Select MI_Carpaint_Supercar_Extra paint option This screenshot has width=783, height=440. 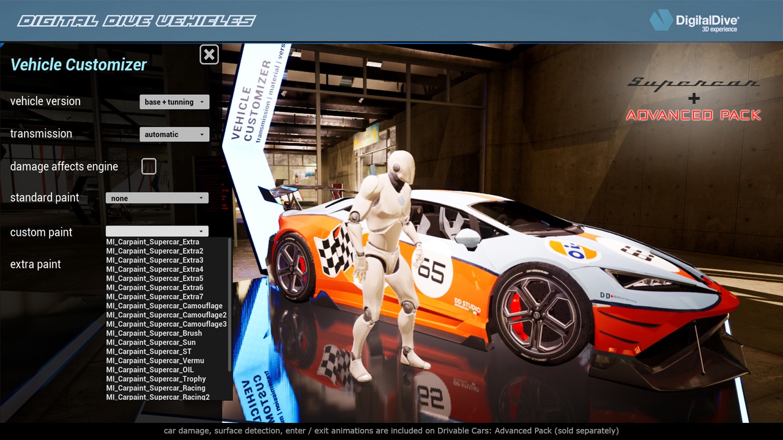tap(152, 242)
